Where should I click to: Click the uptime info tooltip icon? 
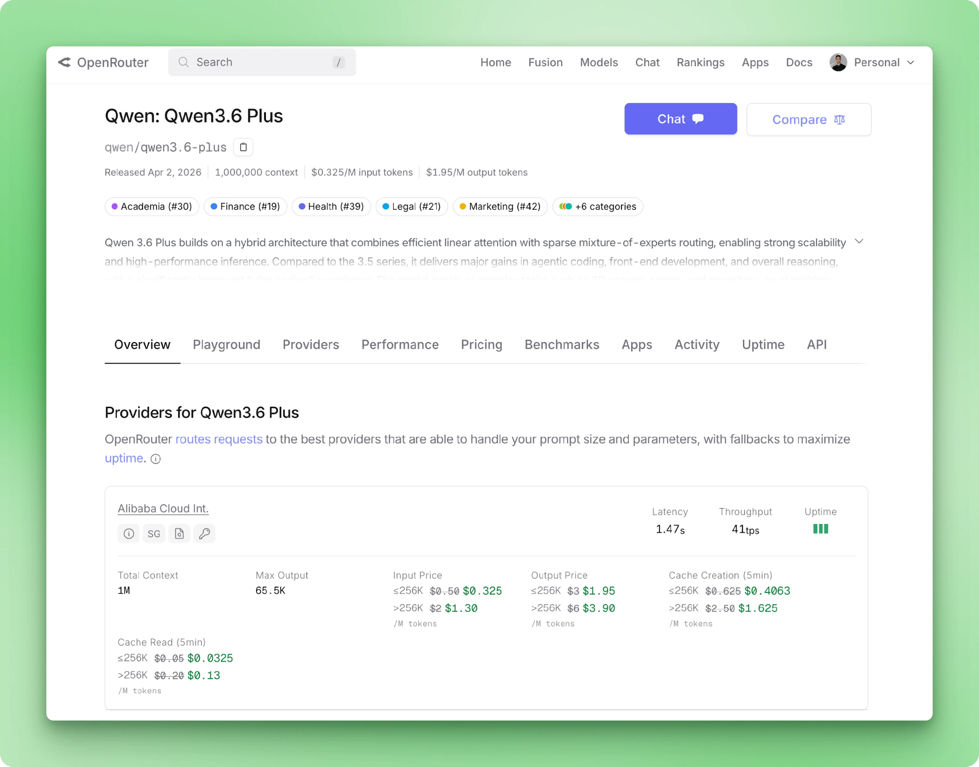155,459
